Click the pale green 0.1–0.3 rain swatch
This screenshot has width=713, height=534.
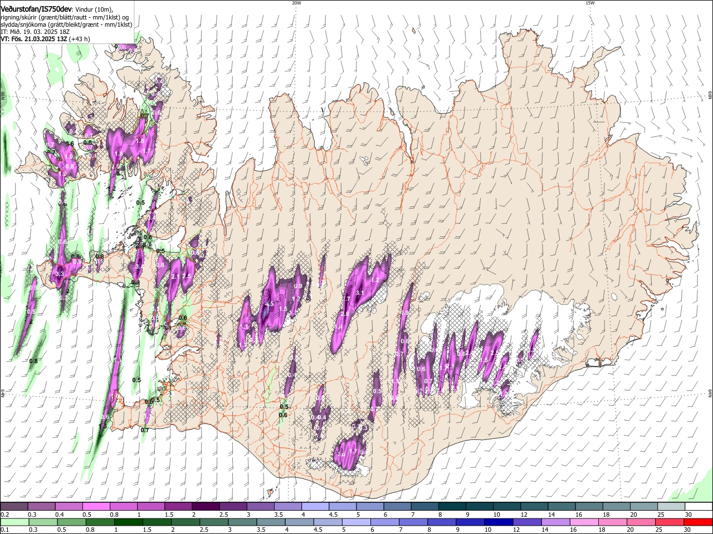(x=14, y=522)
